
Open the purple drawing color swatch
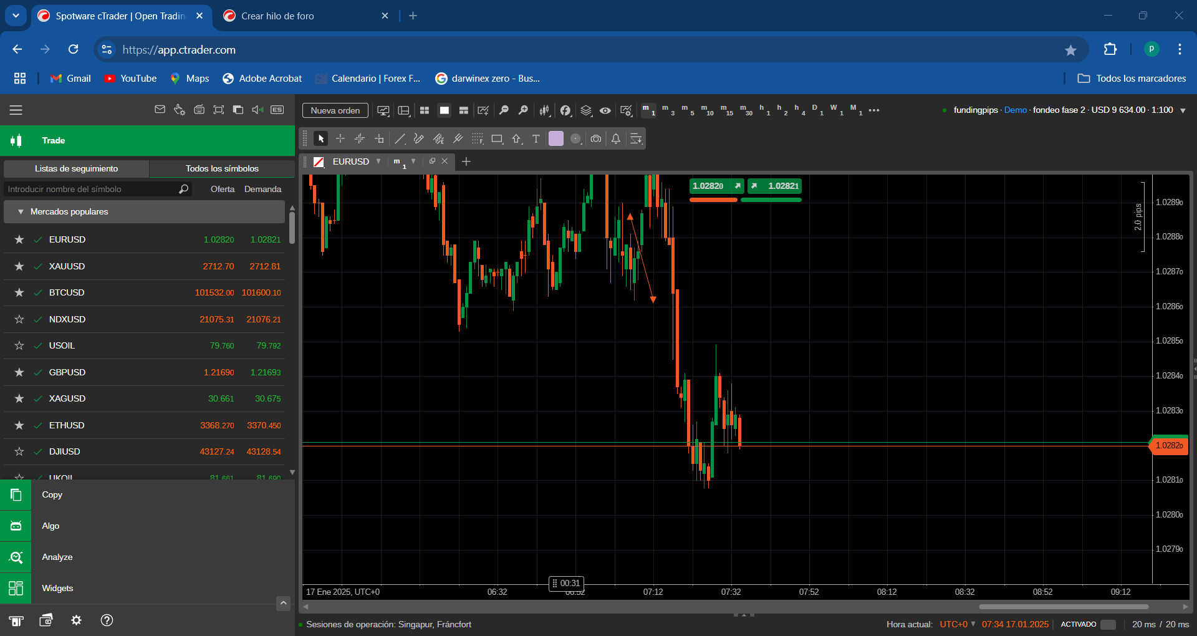(x=555, y=138)
